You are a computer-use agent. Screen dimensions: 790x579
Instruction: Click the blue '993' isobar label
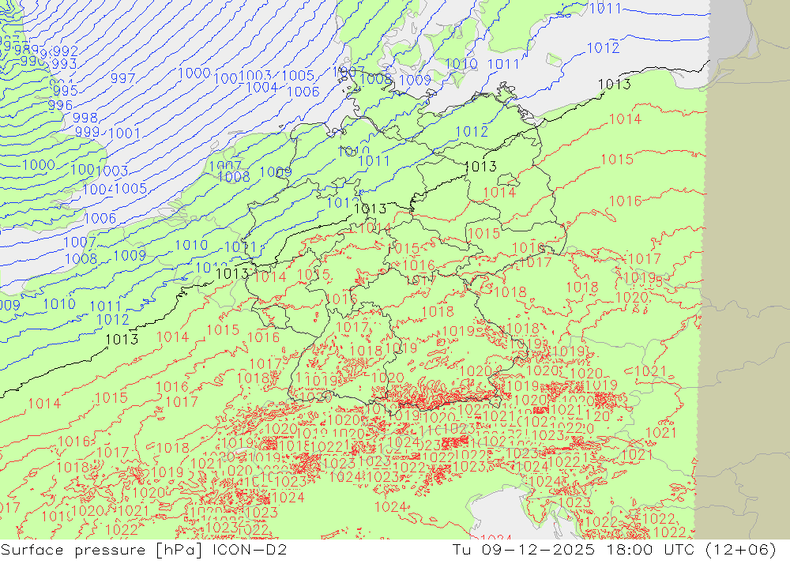coord(64,64)
